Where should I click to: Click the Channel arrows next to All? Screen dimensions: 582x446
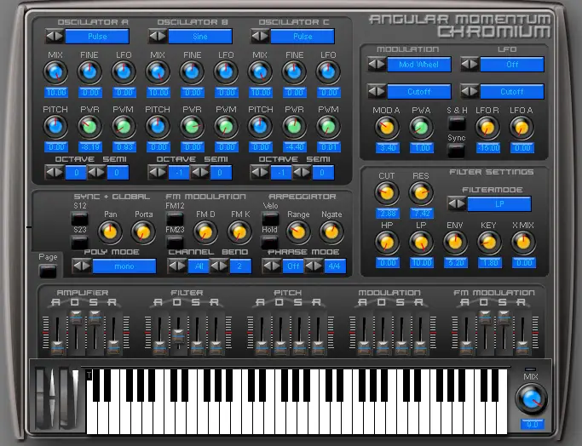click(177, 266)
